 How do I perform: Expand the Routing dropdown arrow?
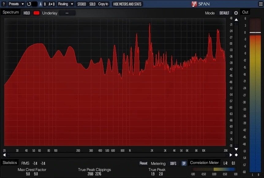coord(72,4)
